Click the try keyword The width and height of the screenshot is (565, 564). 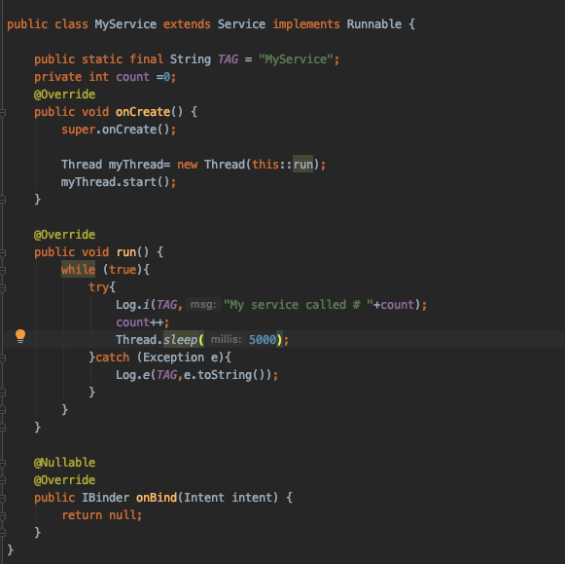[x=99, y=287]
